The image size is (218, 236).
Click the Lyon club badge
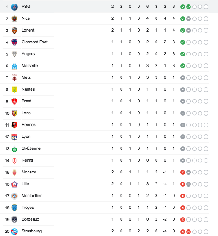(14, 137)
